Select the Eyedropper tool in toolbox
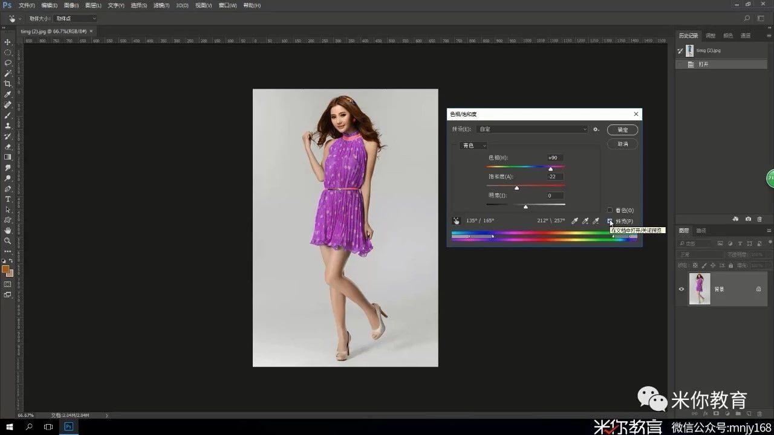The image size is (774, 435). point(8,94)
